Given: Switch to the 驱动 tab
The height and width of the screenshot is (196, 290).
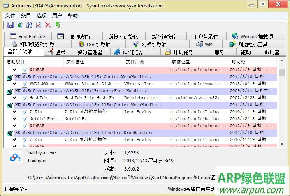Looking at the screenshot, I should pyautogui.click(x=248, y=52).
